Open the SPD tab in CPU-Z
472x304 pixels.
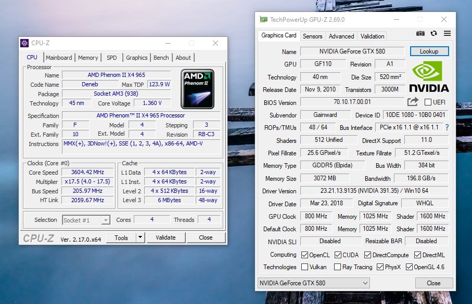pos(112,58)
